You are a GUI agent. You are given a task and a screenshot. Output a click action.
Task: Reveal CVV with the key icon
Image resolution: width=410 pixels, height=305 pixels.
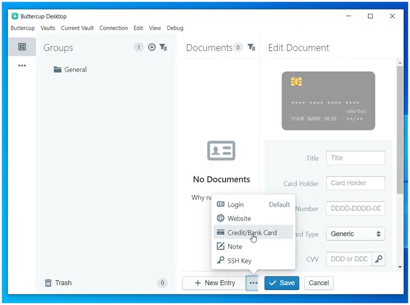(379, 259)
